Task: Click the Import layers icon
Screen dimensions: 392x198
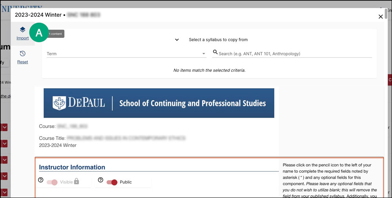Action: (22, 30)
